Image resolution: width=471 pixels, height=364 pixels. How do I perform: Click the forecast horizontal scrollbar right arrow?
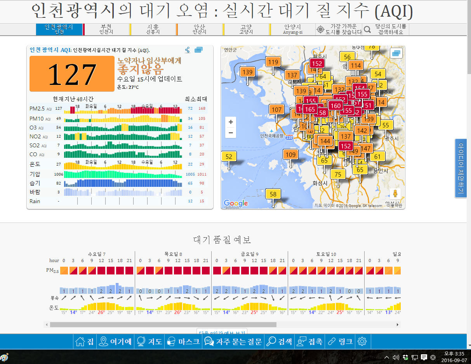tap(398, 324)
